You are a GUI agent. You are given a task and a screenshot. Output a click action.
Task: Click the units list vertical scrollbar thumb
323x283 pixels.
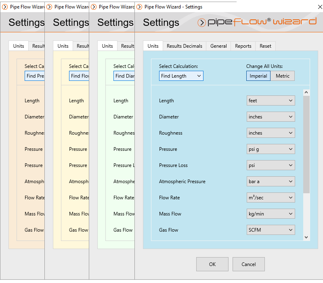[x=306, y=144]
